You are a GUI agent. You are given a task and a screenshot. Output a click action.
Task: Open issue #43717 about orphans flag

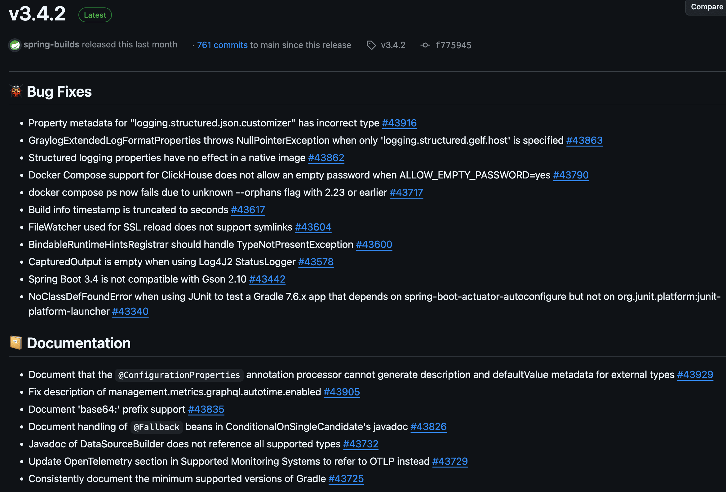pos(406,192)
